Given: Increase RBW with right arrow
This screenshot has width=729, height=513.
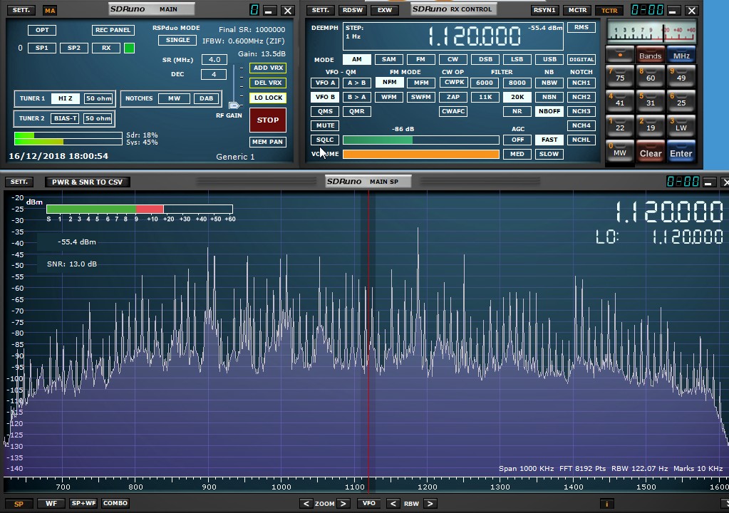Looking at the screenshot, I should pyautogui.click(x=430, y=504).
